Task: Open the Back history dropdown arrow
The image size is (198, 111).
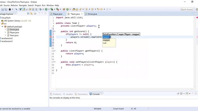Action: coord(104,9)
